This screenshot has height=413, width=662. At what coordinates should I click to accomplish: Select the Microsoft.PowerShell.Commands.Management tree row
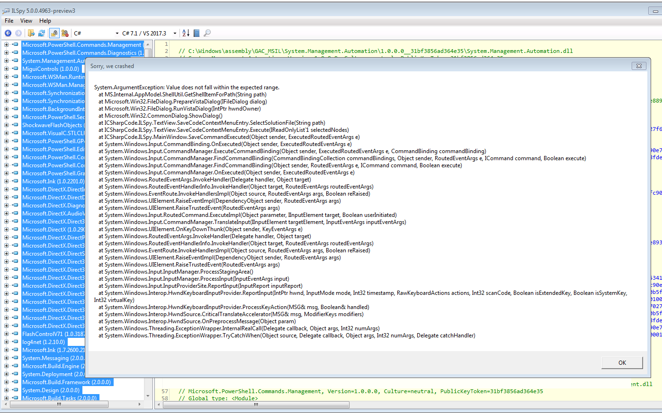(x=82, y=45)
